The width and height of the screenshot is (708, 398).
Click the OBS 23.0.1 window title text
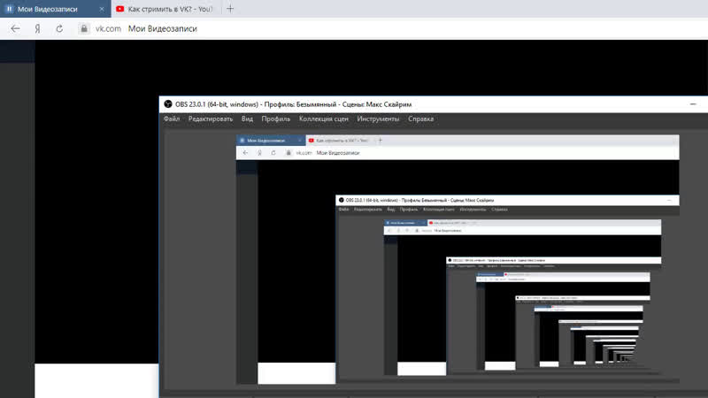(294, 104)
